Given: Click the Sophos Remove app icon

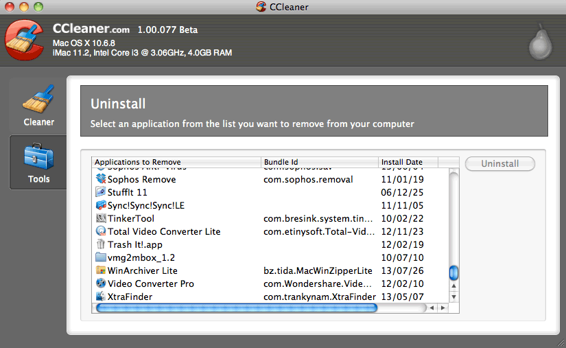Looking at the screenshot, I should tap(101, 179).
